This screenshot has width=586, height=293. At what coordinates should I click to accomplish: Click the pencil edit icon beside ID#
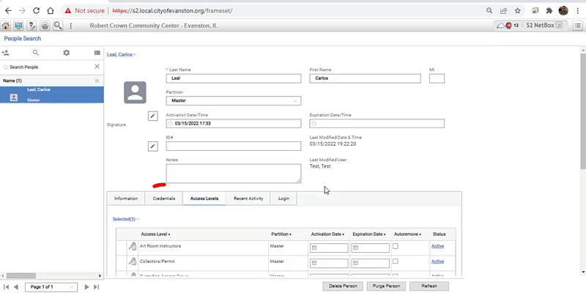point(153,146)
